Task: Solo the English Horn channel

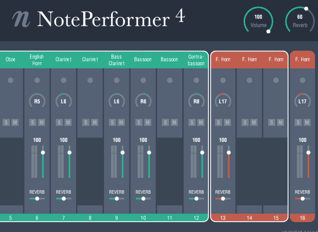Action: [x=33, y=122]
